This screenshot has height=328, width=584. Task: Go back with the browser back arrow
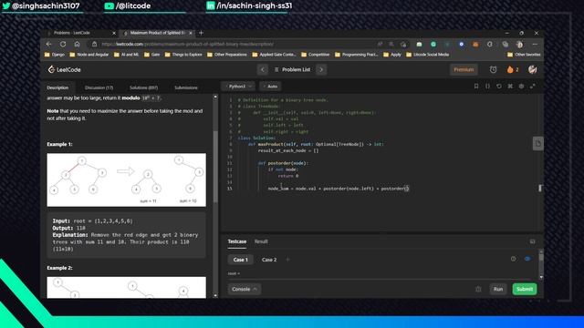click(x=48, y=44)
